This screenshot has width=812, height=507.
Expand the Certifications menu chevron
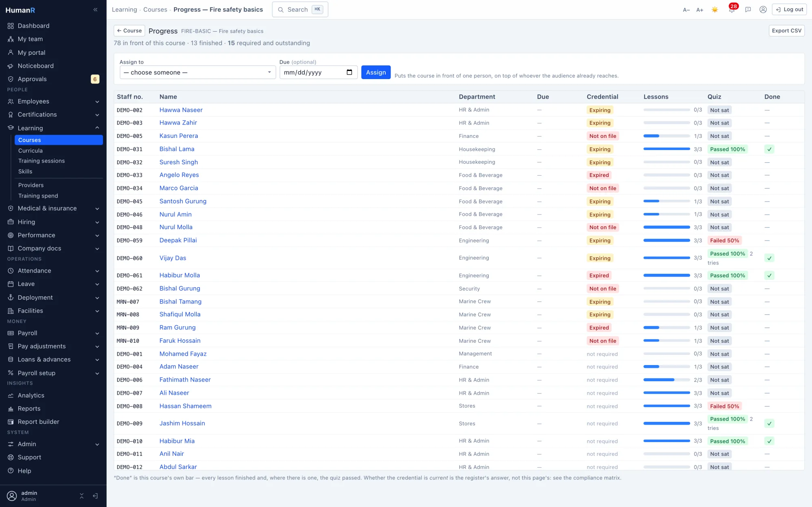97,115
